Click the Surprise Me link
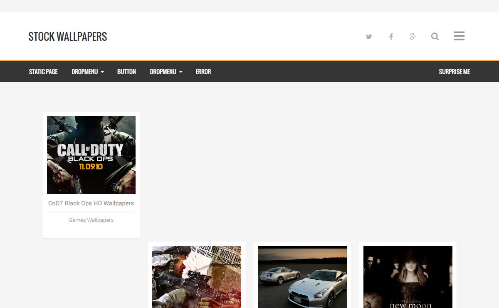This screenshot has height=308, width=499. (x=454, y=72)
